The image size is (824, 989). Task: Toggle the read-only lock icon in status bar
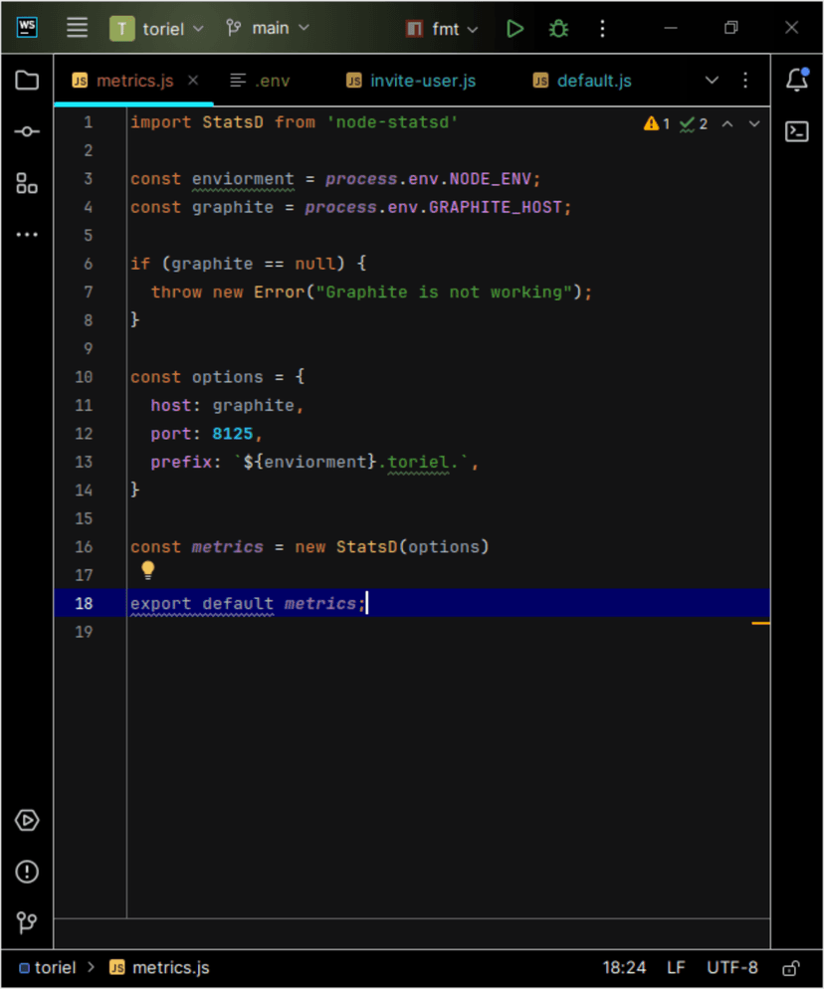tap(790, 968)
